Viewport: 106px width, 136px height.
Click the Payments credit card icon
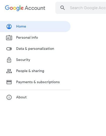pos(9,82)
